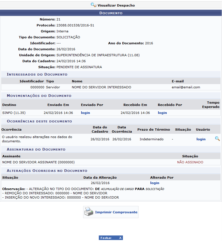Click the Prazo de Término column header
Viewport: 222px width, 242px height.
pyautogui.click(x=154, y=130)
